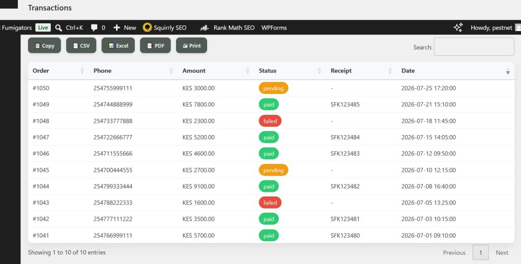This screenshot has height=264, width=521.
Task: Click pending status badge for order #1050
Action: click(x=273, y=88)
